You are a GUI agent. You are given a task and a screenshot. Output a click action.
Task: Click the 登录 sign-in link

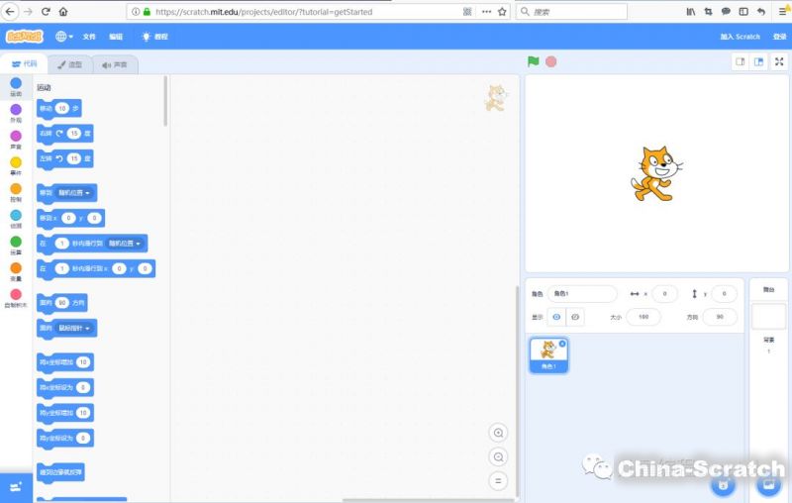coord(779,37)
